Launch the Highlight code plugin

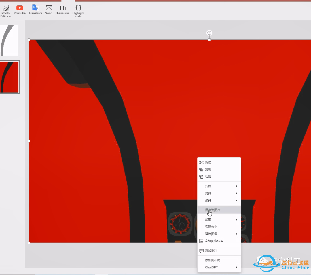pyautogui.click(x=78, y=11)
